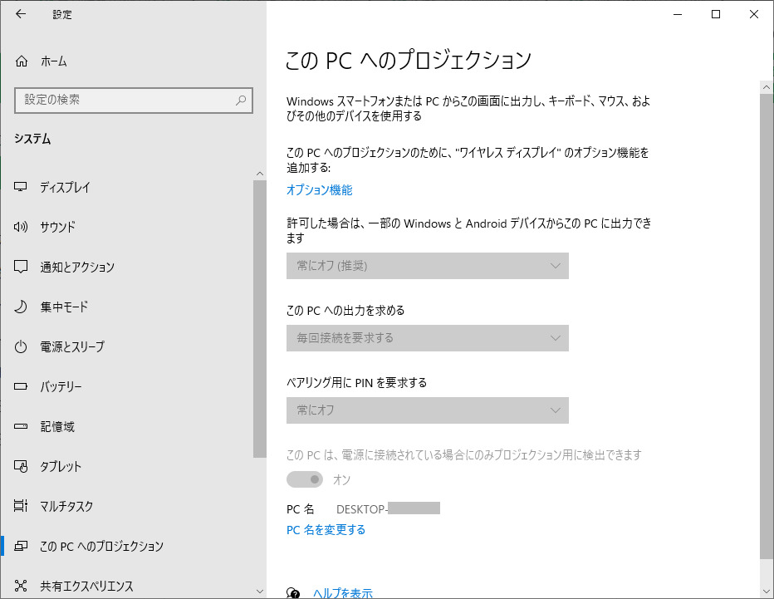The width and height of the screenshot is (774, 599).
Task: Click the PC 名を変更する link
Action: click(326, 529)
